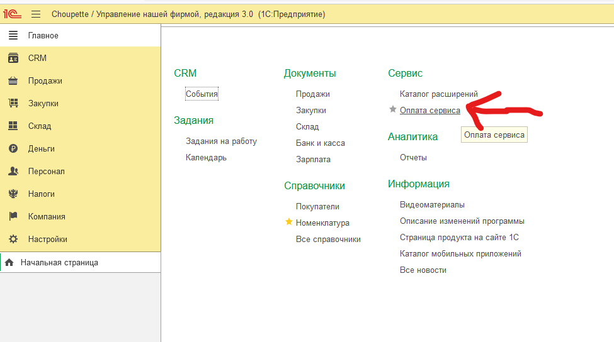This screenshot has height=342, width=614.
Task: Open the Налоги section
Action: [41, 194]
